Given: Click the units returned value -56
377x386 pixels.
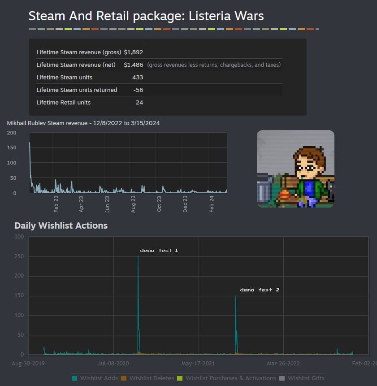Looking at the screenshot, I should pyautogui.click(x=138, y=90).
